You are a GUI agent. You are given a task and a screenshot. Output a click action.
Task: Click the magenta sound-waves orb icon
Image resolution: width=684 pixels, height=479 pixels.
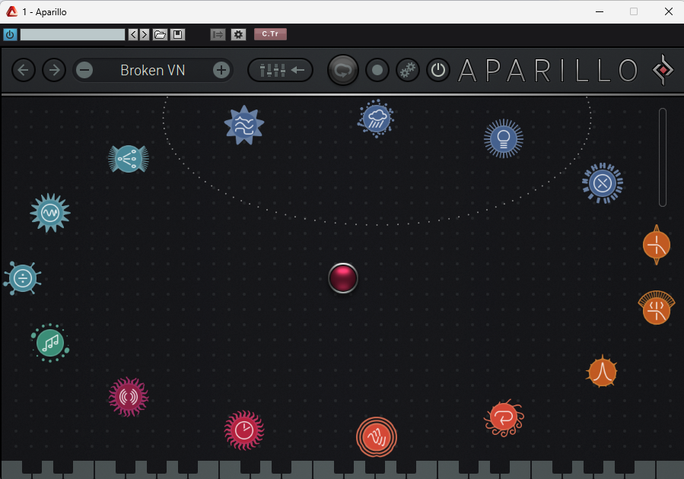pos(129,397)
